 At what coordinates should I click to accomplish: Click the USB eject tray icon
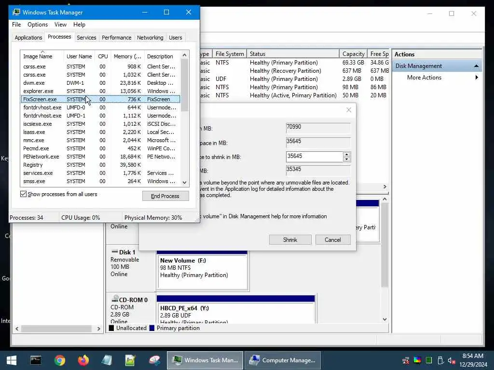(440, 360)
